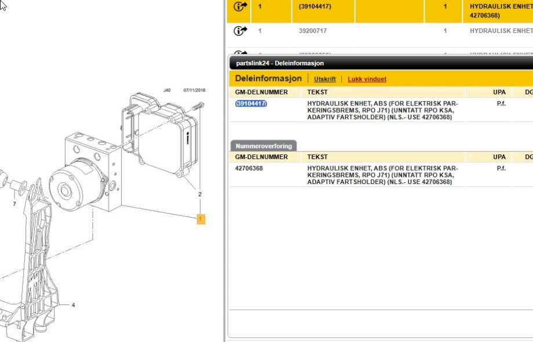Click UPA column header under Nummeroverforing
Screen dimensions: 533x342
click(499, 157)
